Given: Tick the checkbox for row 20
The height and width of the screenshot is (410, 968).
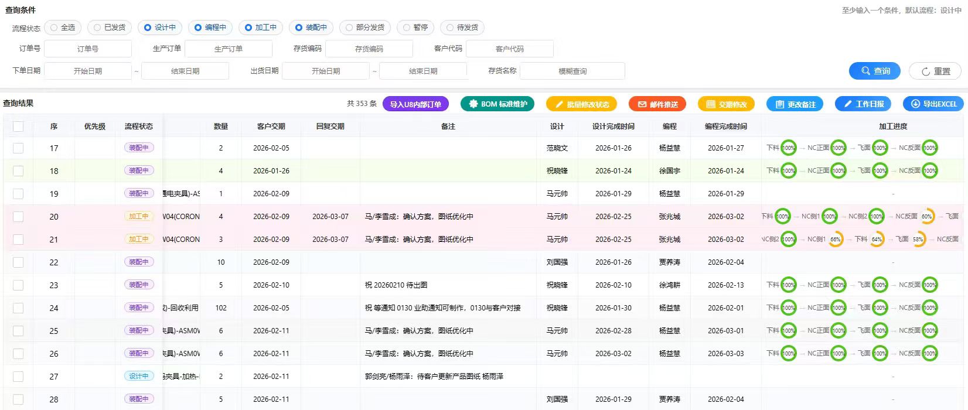Looking at the screenshot, I should click(18, 217).
